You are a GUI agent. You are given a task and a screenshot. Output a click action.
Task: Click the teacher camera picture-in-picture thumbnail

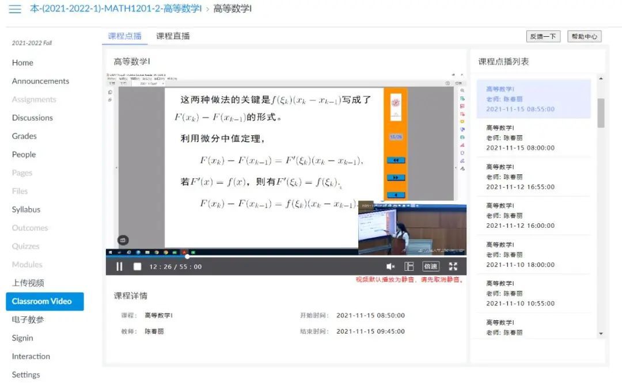pos(412,230)
